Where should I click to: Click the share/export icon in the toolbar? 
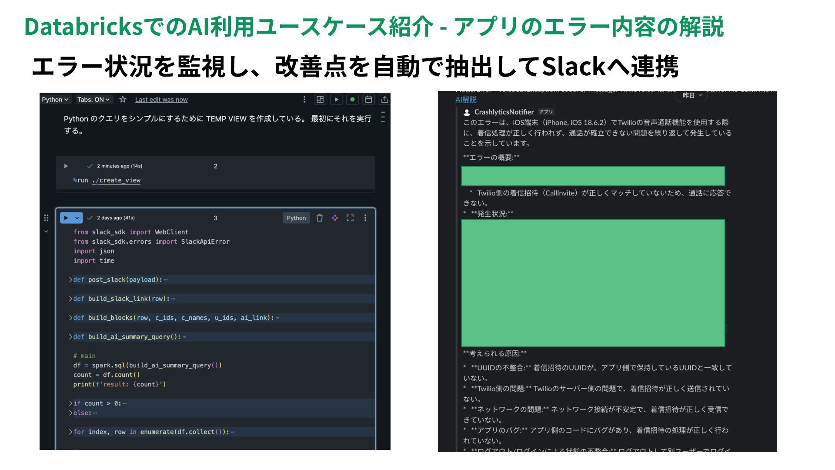tap(384, 99)
